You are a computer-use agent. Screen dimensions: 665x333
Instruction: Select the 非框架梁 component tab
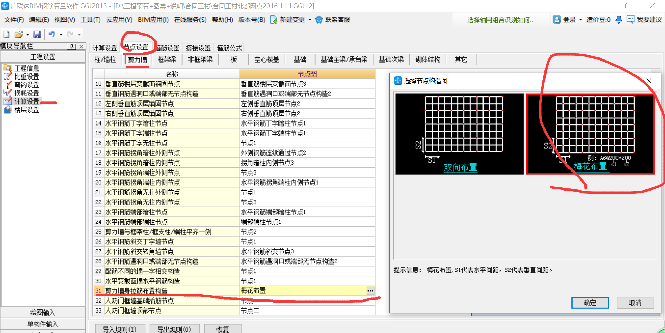[x=200, y=59]
